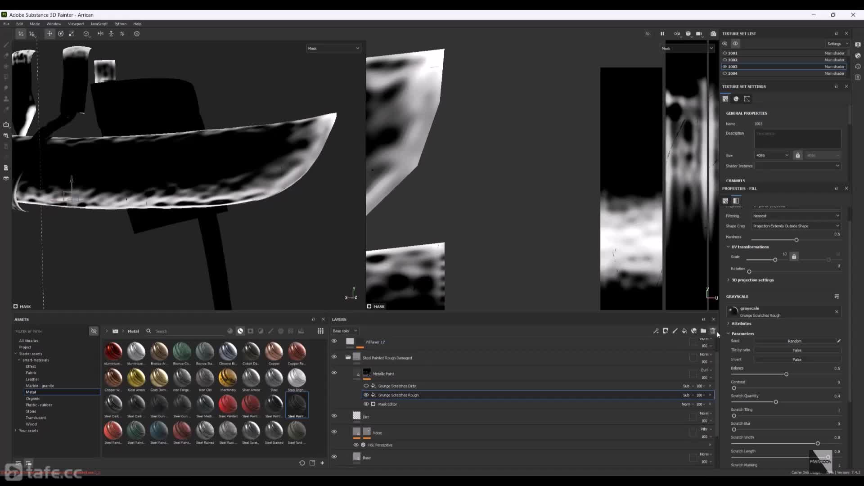Screen dimensions: 864x486
Task: Hide the Grunge Scratches Rough effect
Action: (x=366, y=395)
